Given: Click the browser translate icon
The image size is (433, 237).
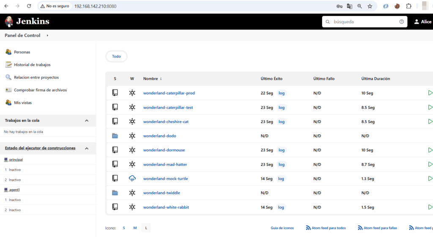Looking at the screenshot, I should [x=350, y=6].
